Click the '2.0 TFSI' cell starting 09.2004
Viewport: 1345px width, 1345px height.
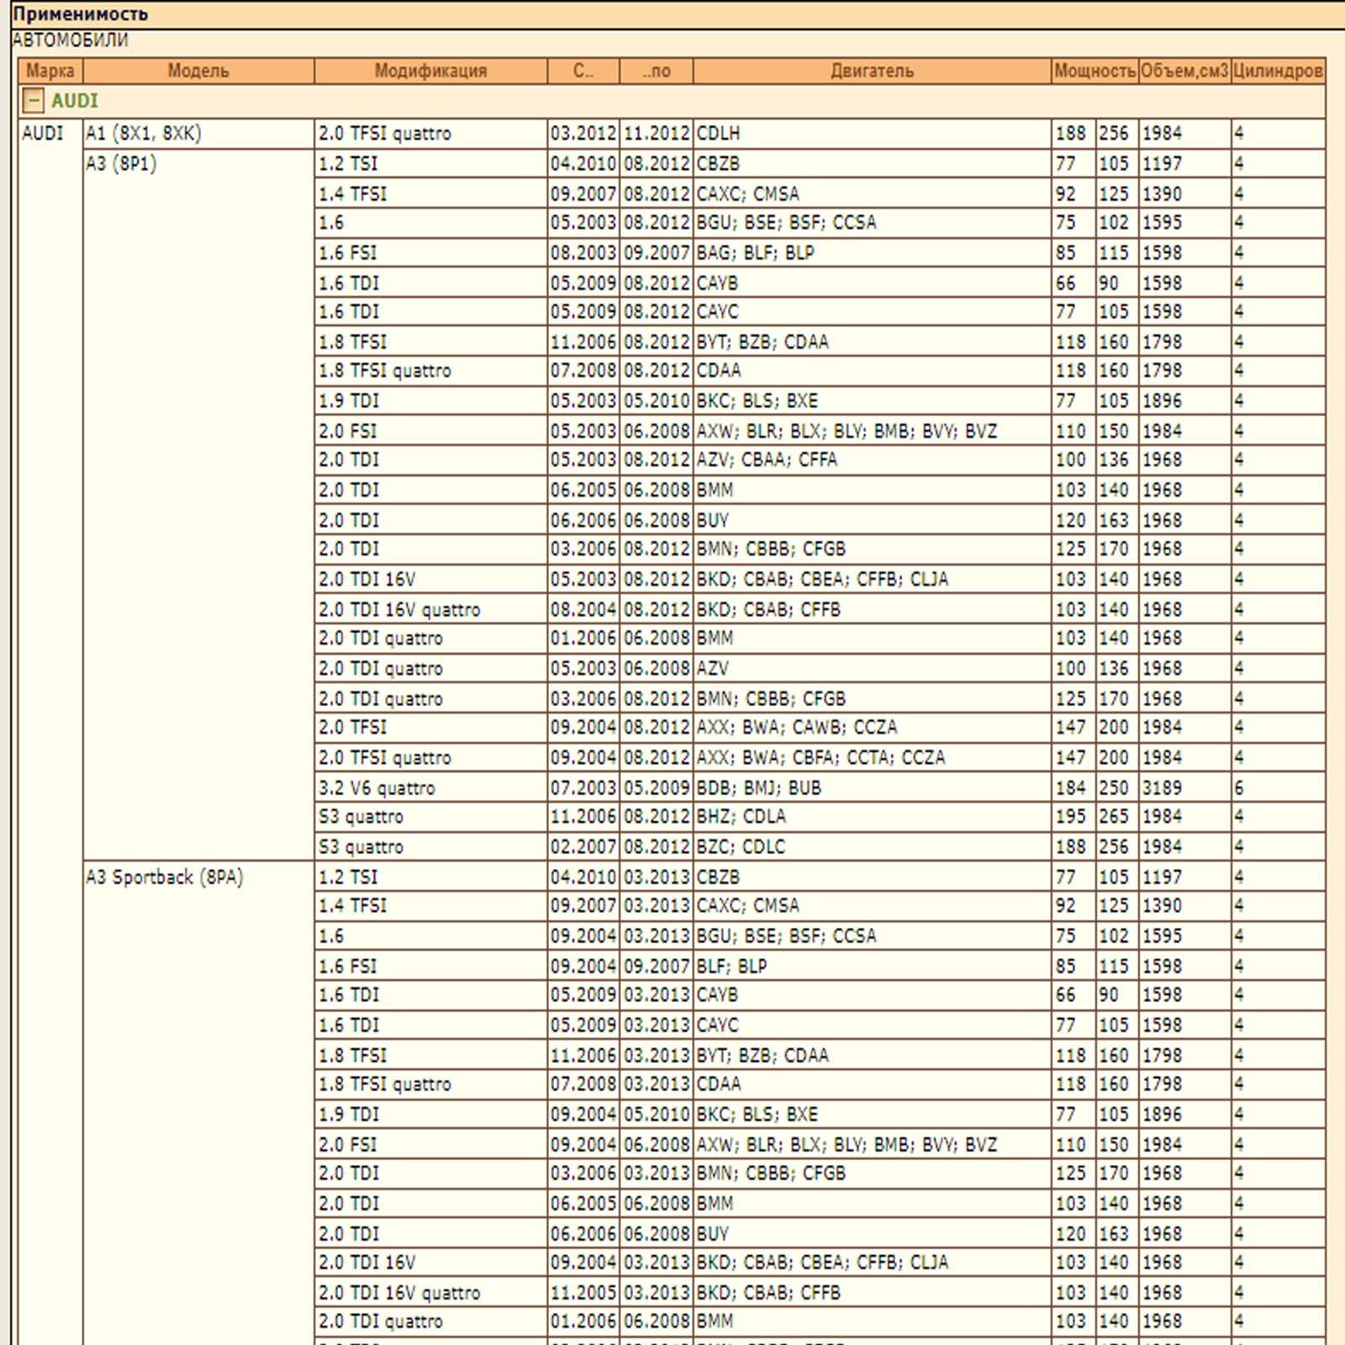coord(430,727)
